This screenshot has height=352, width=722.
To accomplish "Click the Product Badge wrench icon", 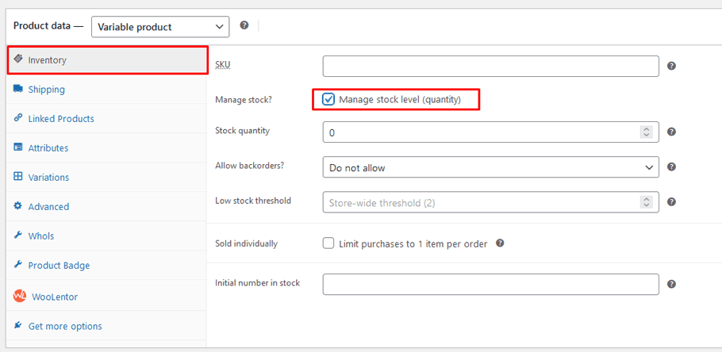I will click(18, 265).
